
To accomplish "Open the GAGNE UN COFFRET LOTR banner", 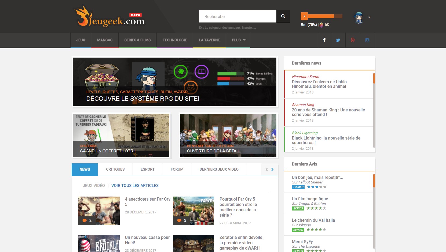I will coord(121,135).
